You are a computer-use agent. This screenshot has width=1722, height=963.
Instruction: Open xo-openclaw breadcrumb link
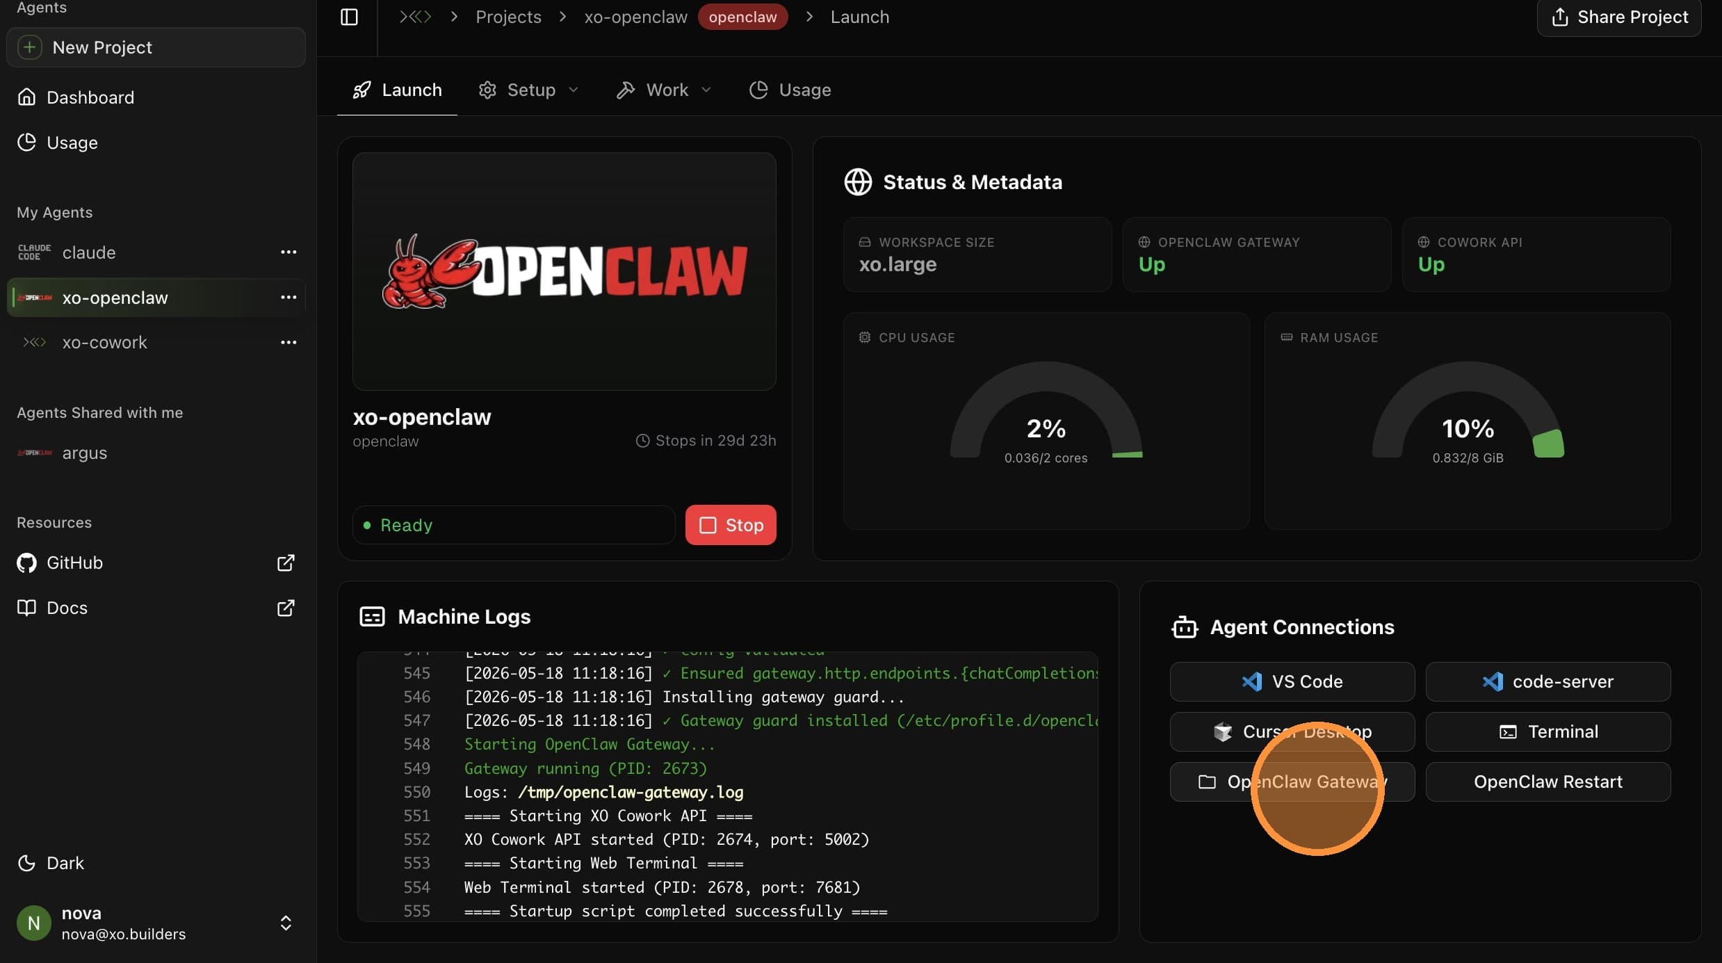tap(635, 17)
